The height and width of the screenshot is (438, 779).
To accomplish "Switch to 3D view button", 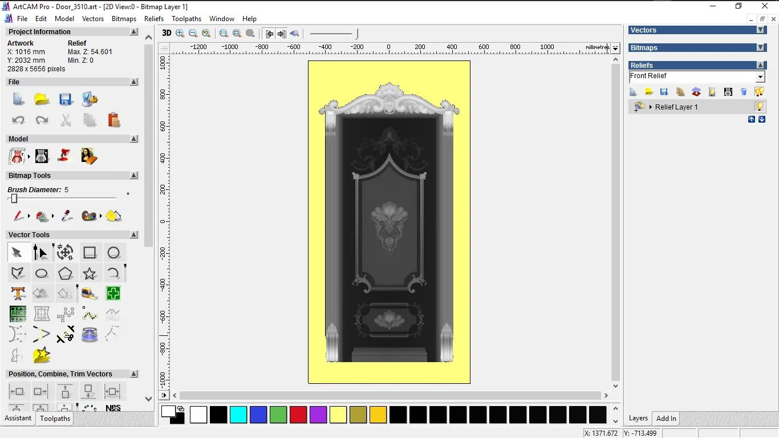I will 167,33.
